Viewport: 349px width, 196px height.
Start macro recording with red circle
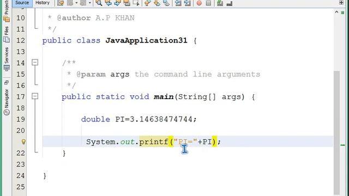(199, 3)
